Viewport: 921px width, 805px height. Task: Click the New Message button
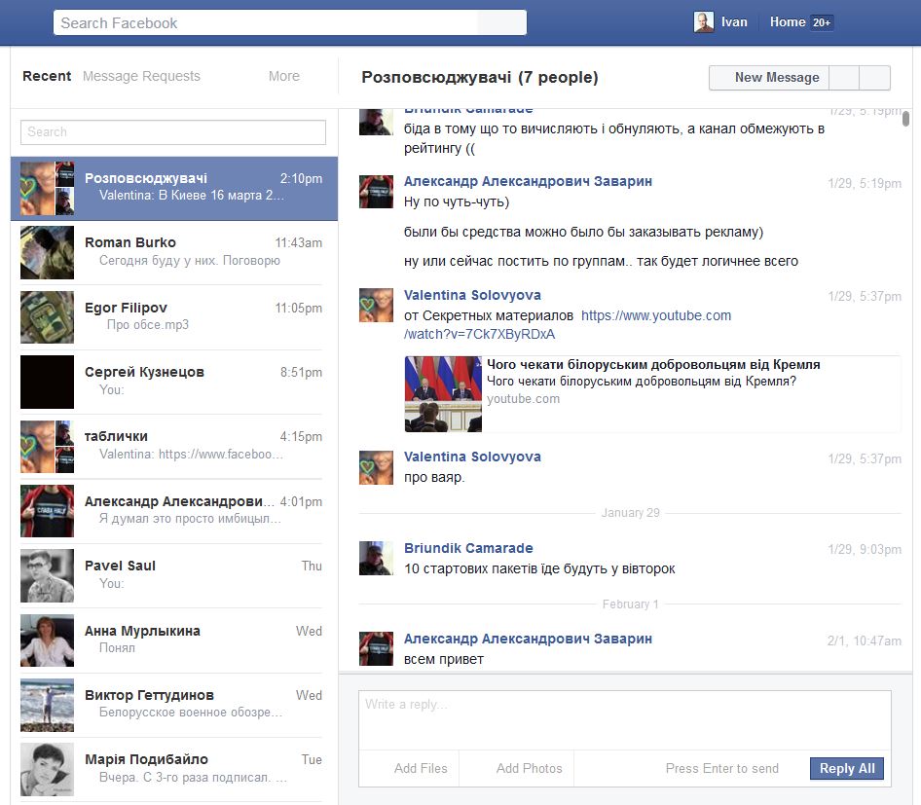click(x=776, y=78)
